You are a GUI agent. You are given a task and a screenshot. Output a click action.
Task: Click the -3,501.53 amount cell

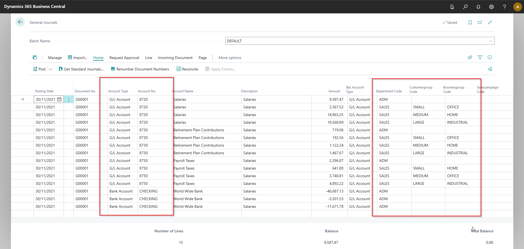(x=329, y=199)
